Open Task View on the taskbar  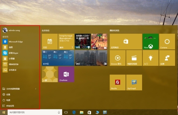pos(66,112)
